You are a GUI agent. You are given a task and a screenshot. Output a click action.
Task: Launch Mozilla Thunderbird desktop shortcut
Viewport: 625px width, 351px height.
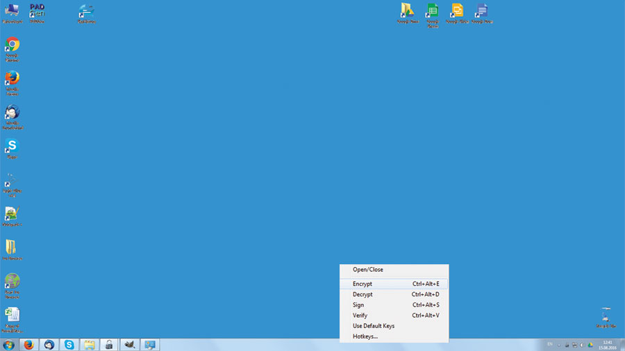coord(12,117)
